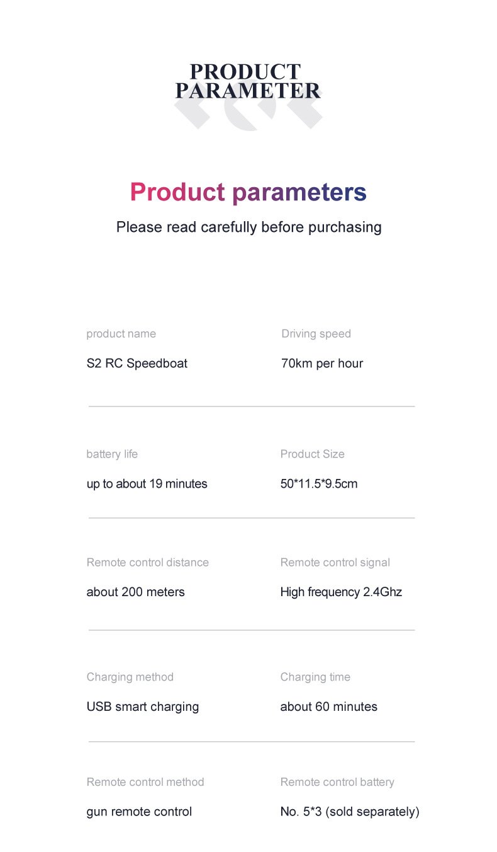Click the 'Remote control distance' label
Screen dimensions: 497x852
pyautogui.click(x=147, y=563)
